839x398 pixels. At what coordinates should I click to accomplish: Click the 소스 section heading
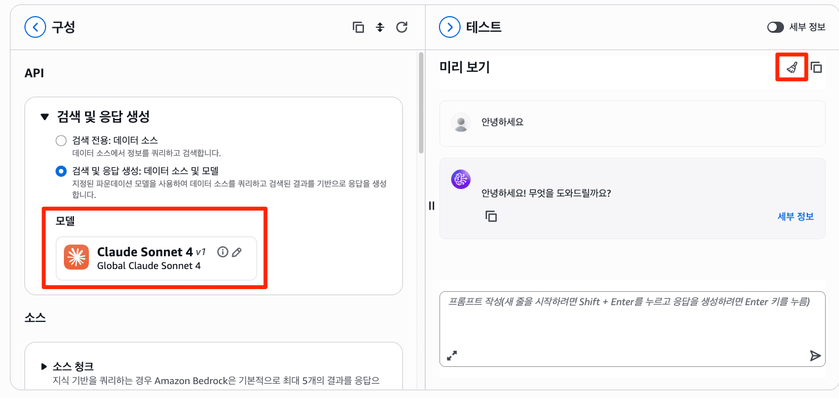pyautogui.click(x=35, y=317)
